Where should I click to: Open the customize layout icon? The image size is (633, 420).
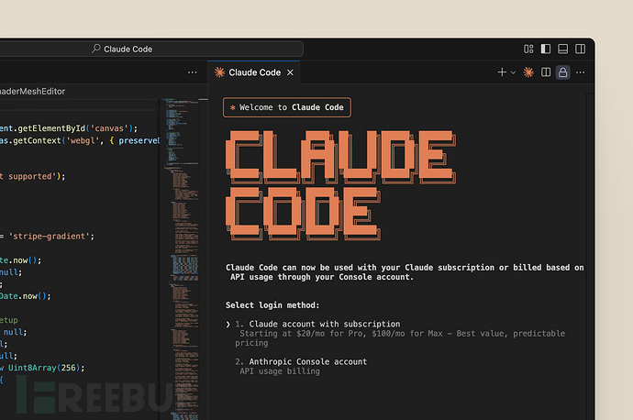pyautogui.click(x=528, y=49)
